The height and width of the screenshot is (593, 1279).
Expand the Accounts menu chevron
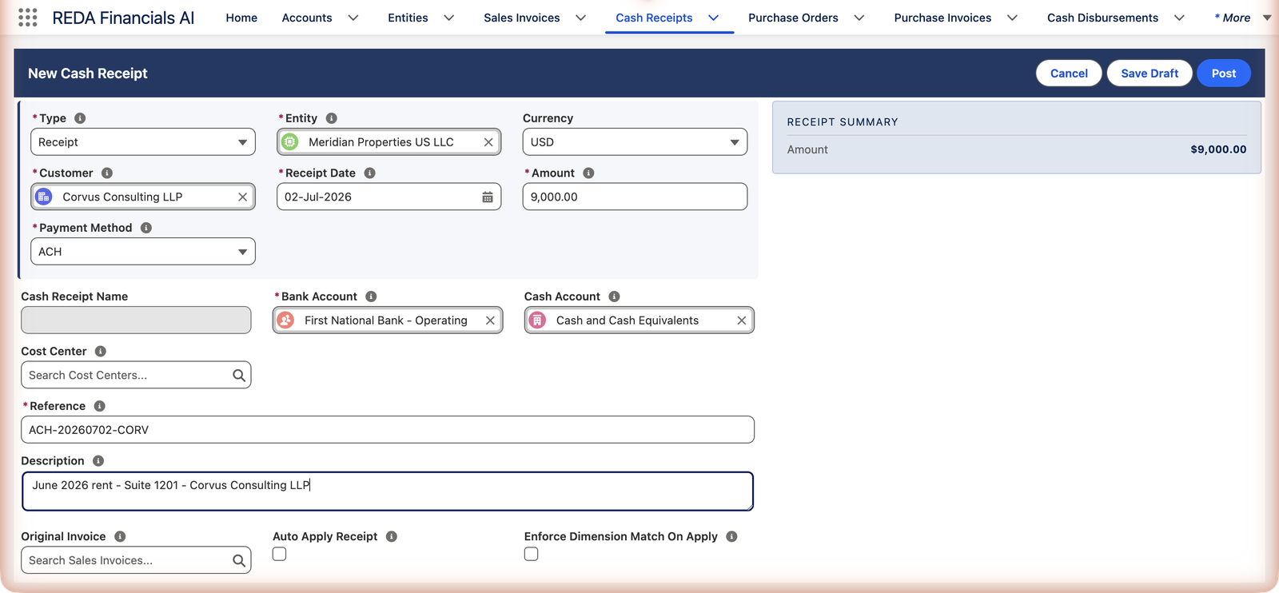(x=353, y=18)
